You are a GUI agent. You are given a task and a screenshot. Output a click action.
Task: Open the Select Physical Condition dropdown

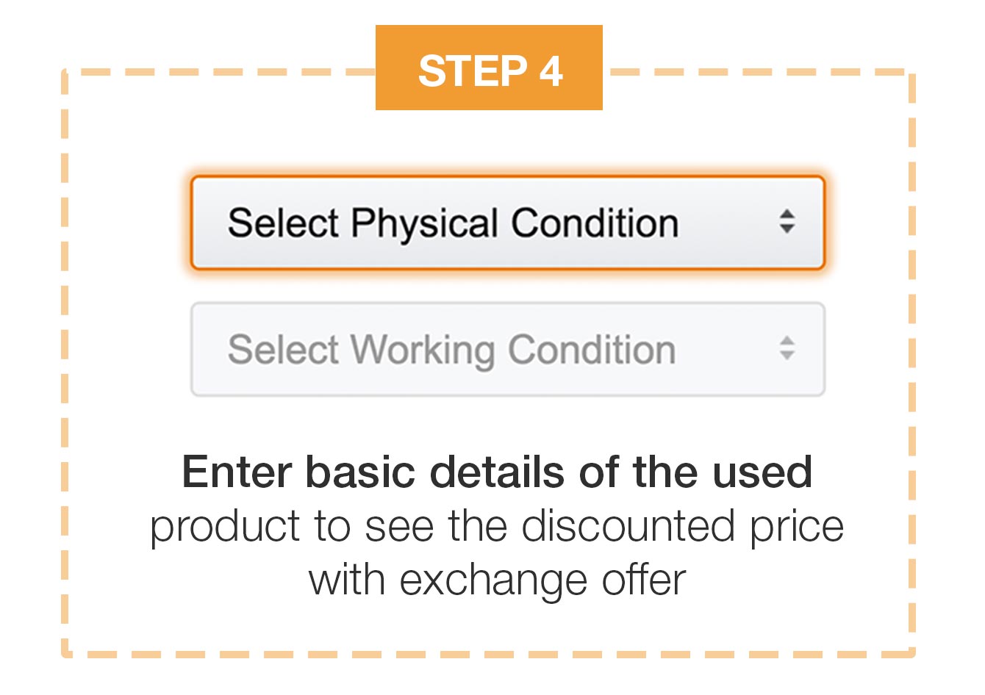[x=507, y=223]
